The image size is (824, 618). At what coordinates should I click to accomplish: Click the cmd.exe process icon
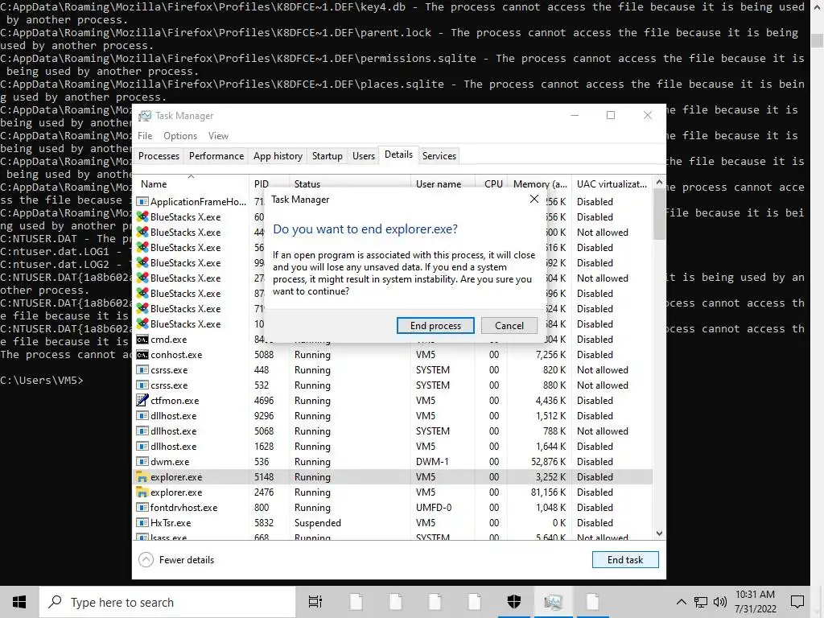pyautogui.click(x=142, y=340)
